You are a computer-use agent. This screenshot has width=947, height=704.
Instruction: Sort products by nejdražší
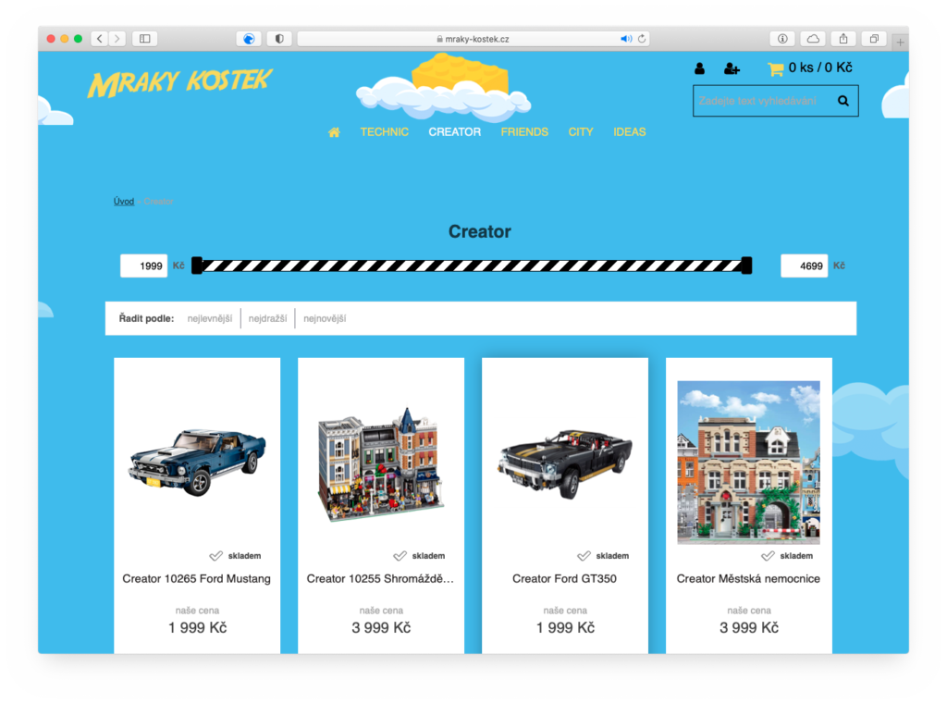pos(267,319)
